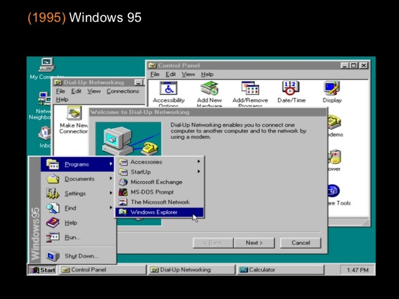Expand the Accessories submenu arrow
This screenshot has height=299, width=399.
click(199, 161)
